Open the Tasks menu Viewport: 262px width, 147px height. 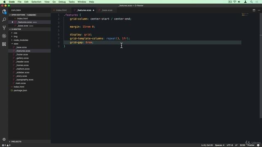pos(72,2)
